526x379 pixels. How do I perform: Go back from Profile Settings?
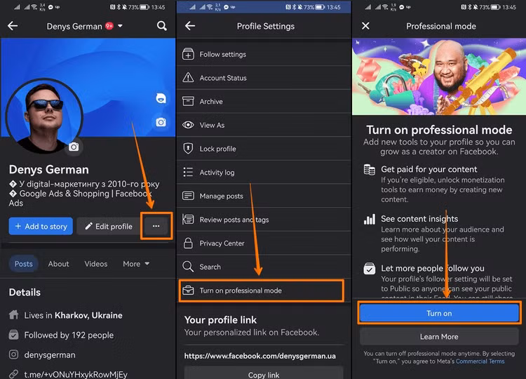(189, 26)
